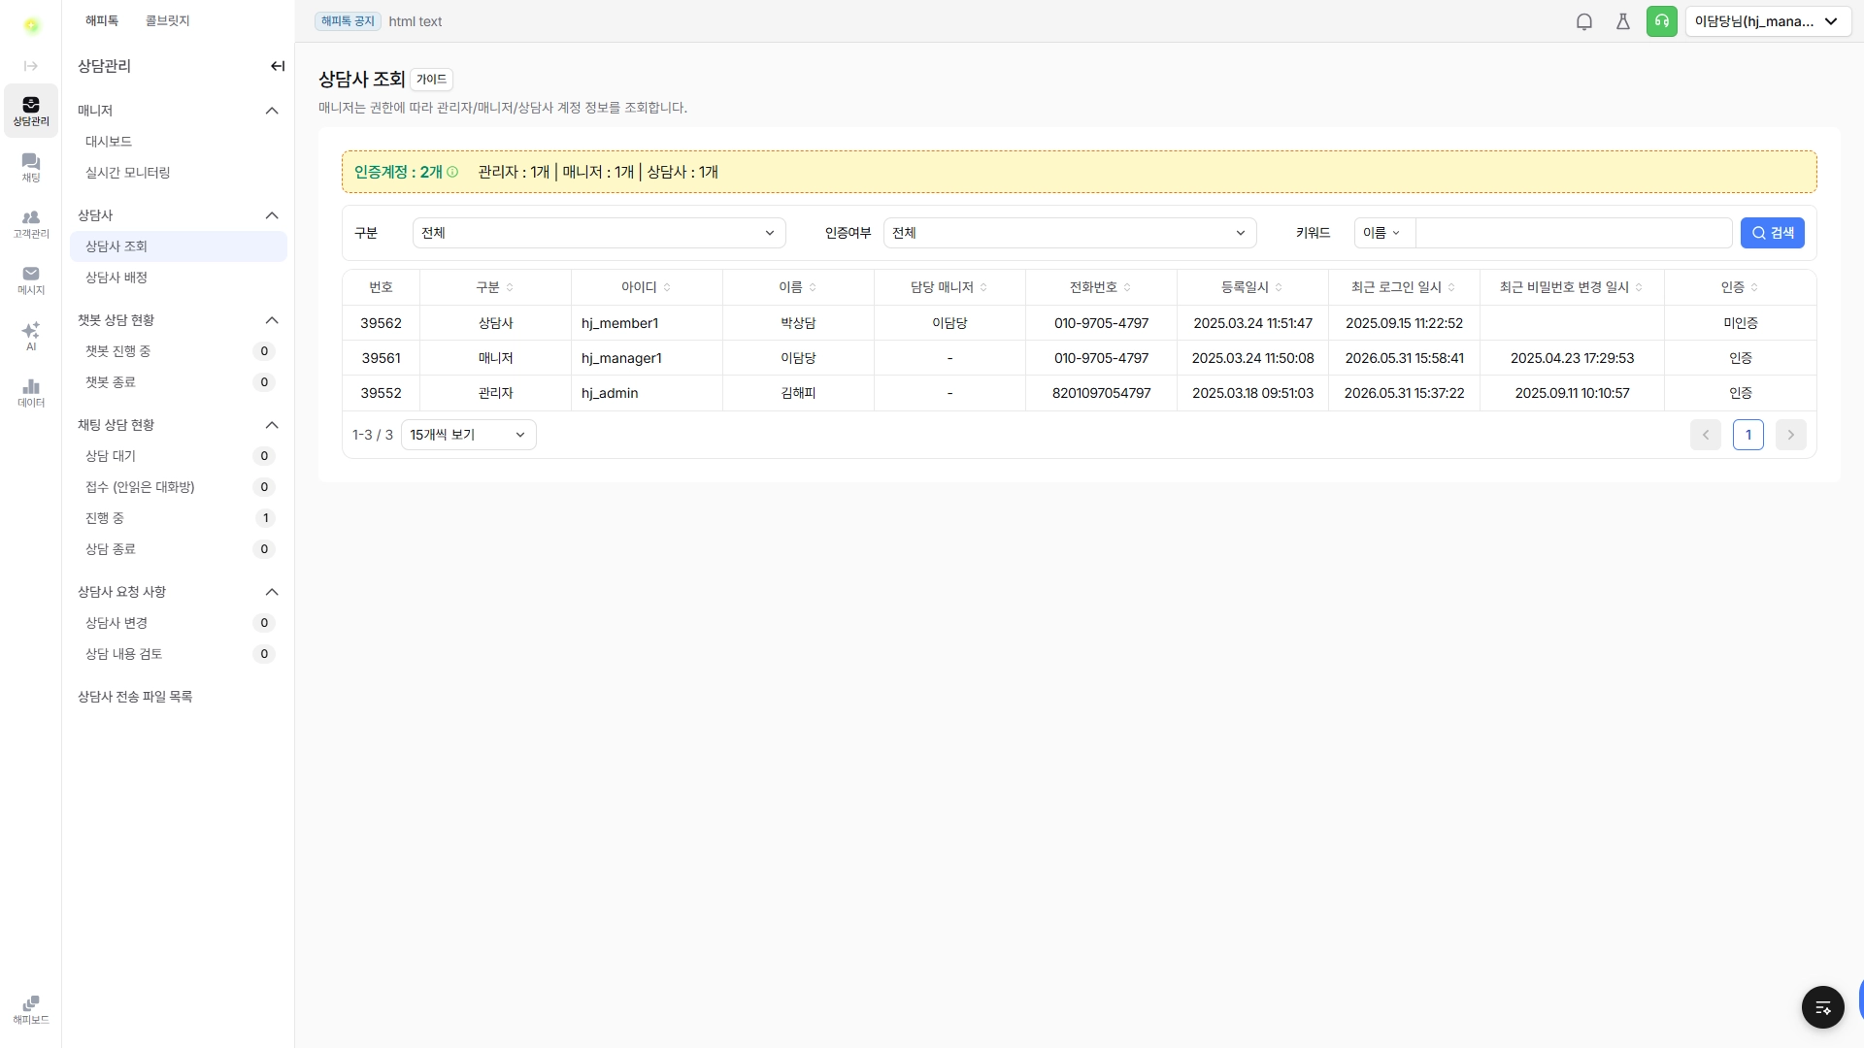This screenshot has height=1048, width=1864.
Task: Click the 검색 search button
Action: (1773, 233)
